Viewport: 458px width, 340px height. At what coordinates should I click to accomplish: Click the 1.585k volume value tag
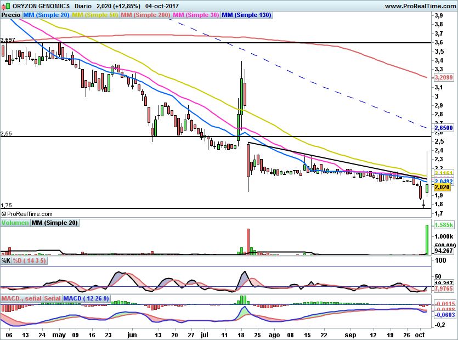(444, 225)
